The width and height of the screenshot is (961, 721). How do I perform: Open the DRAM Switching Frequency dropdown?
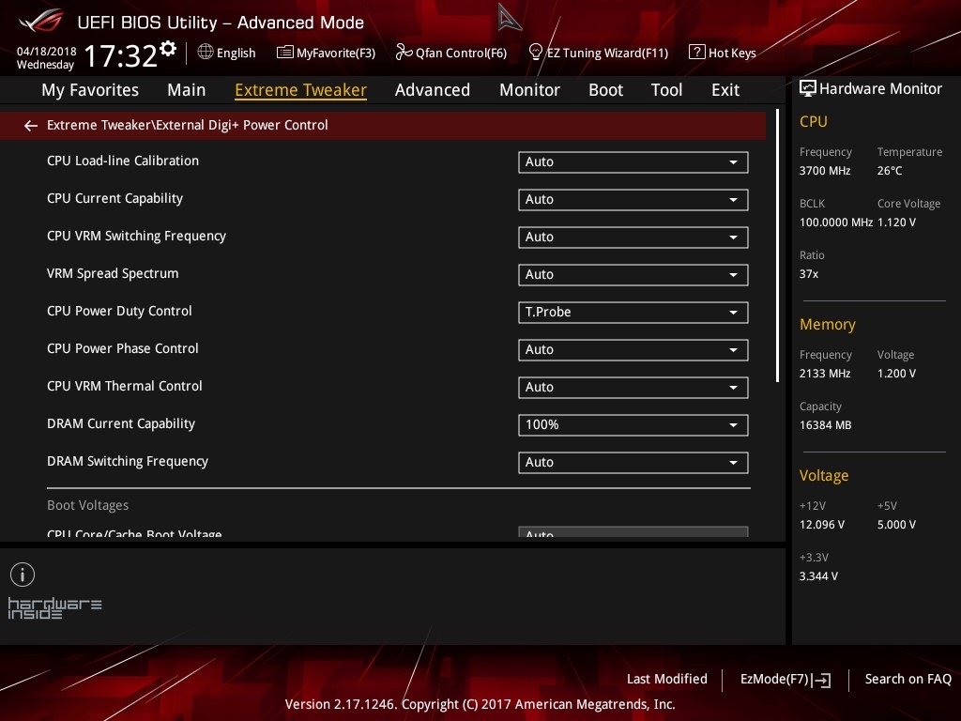click(x=633, y=462)
